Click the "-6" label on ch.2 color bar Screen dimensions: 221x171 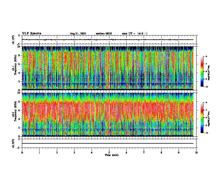pyautogui.click(x=206, y=103)
